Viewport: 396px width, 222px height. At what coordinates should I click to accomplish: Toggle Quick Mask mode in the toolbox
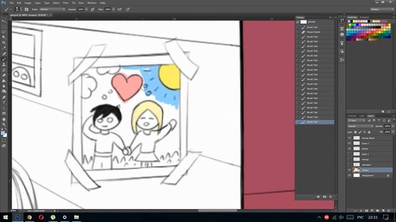click(4, 141)
